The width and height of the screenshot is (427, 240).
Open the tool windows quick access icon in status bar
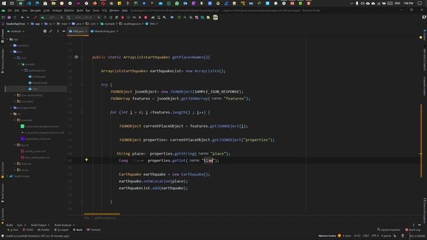point(3,236)
